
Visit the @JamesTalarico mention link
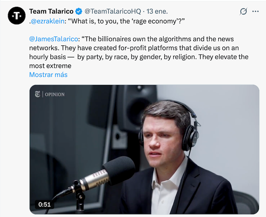pos(54,39)
